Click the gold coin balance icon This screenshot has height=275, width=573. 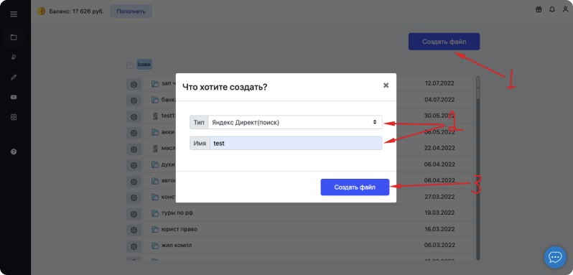(x=41, y=11)
